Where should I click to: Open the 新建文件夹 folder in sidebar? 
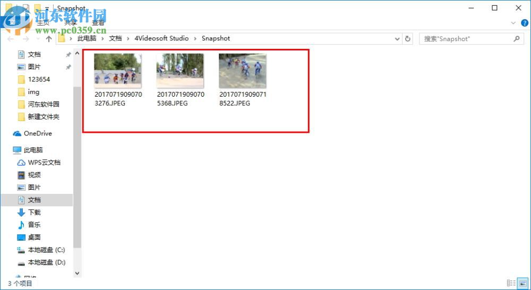pos(44,117)
